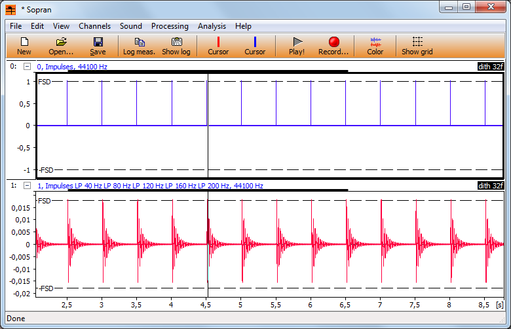Click the Log meas. toolbar icon

point(139,45)
